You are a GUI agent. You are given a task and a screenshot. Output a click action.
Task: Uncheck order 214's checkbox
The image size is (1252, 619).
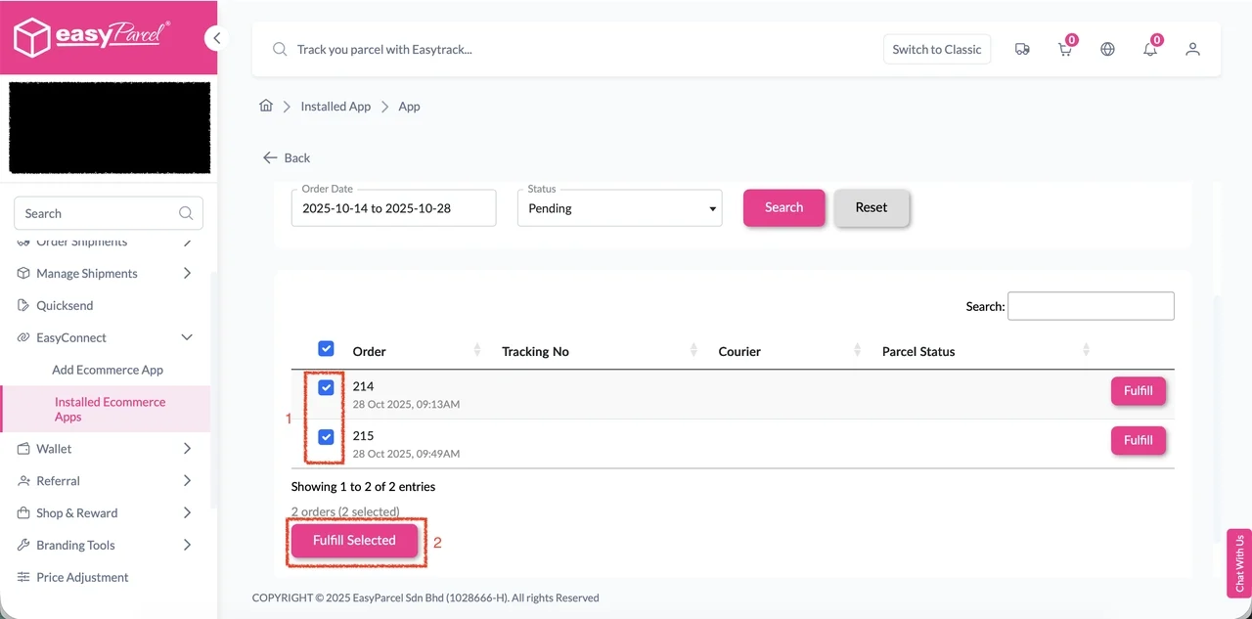point(326,387)
